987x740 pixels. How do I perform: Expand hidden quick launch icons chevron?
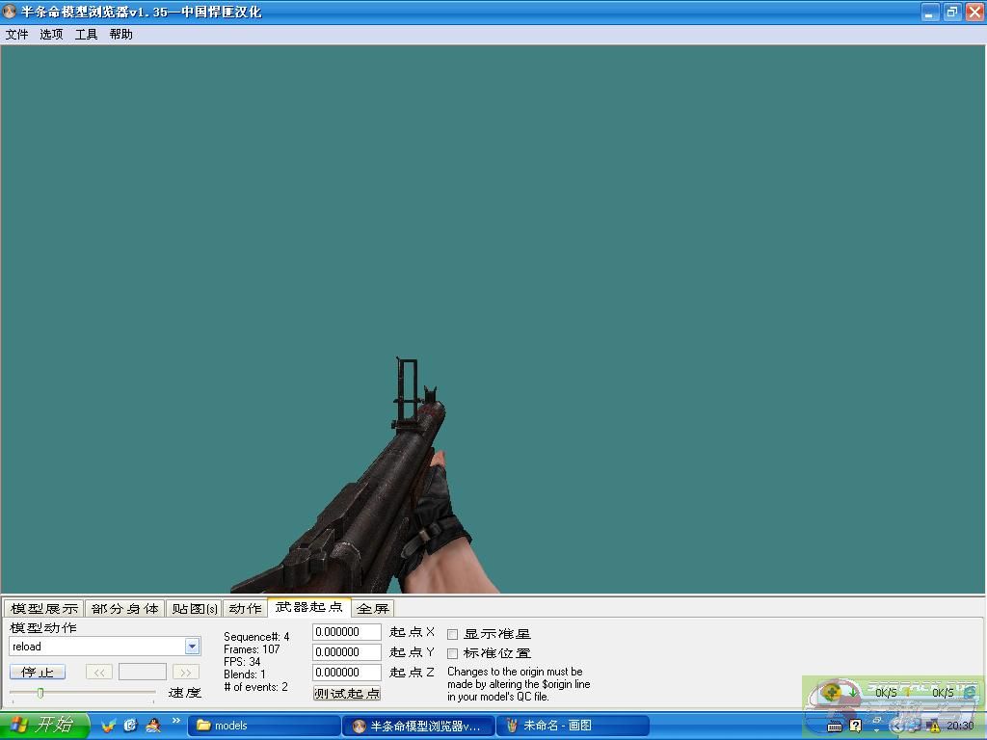click(176, 721)
